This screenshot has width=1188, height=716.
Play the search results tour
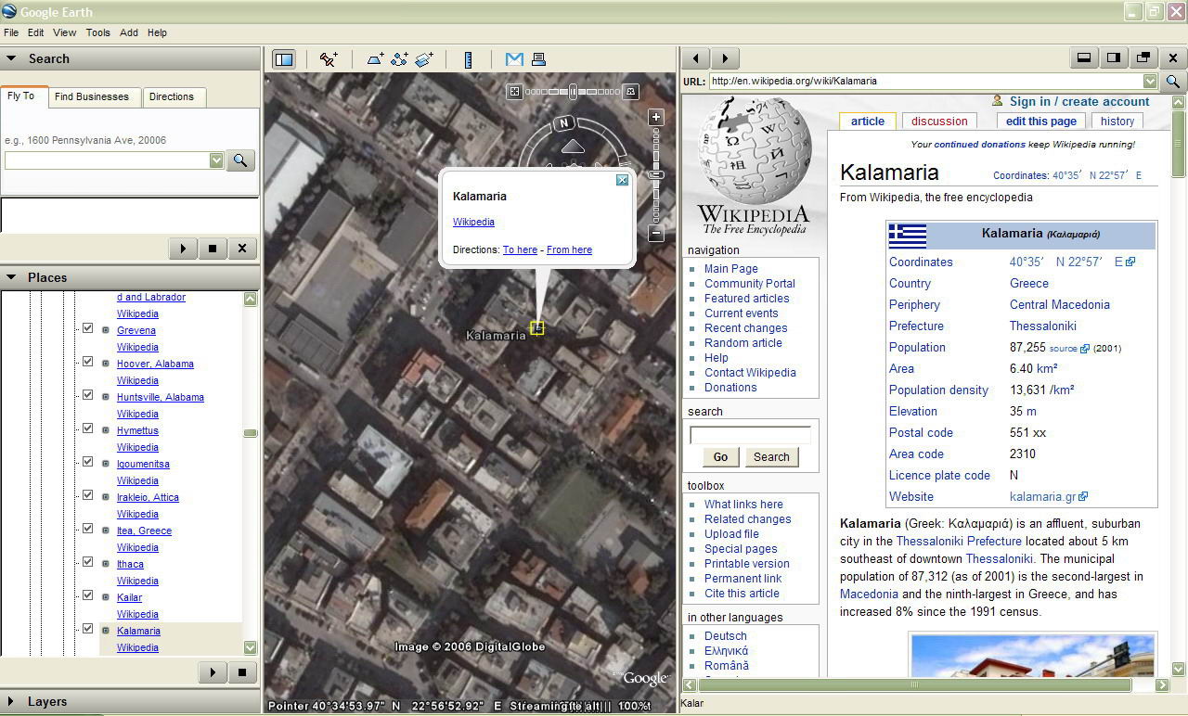pyautogui.click(x=183, y=249)
